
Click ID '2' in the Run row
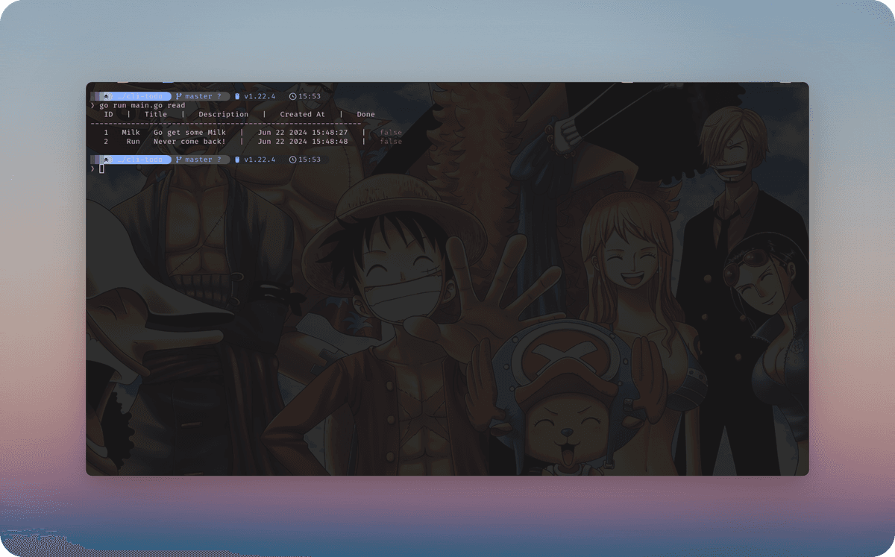pyautogui.click(x=107, y=142)
